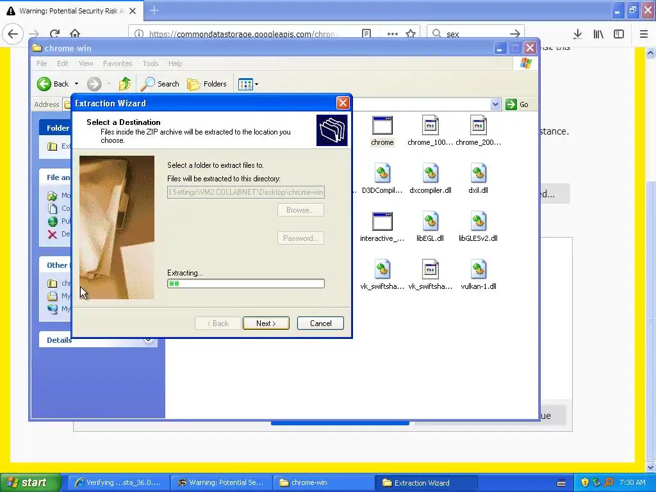This screenshot has width=656, height=492.
Task: Click the Firefox scrollbar down arrow
Action: [x=651, y=467]
